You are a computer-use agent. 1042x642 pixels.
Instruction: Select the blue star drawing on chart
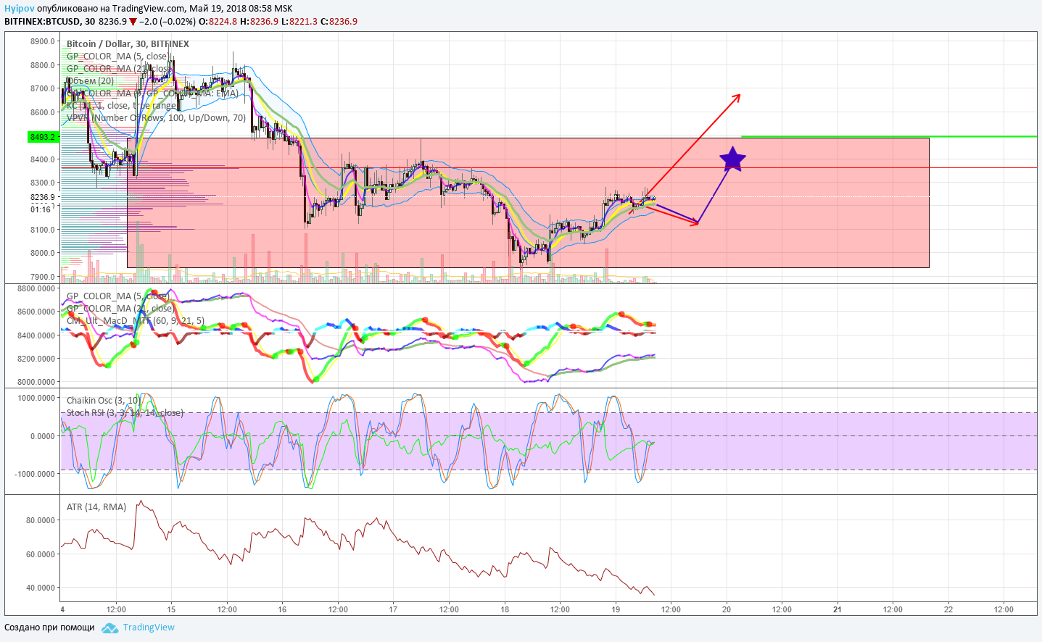point(733,159)
